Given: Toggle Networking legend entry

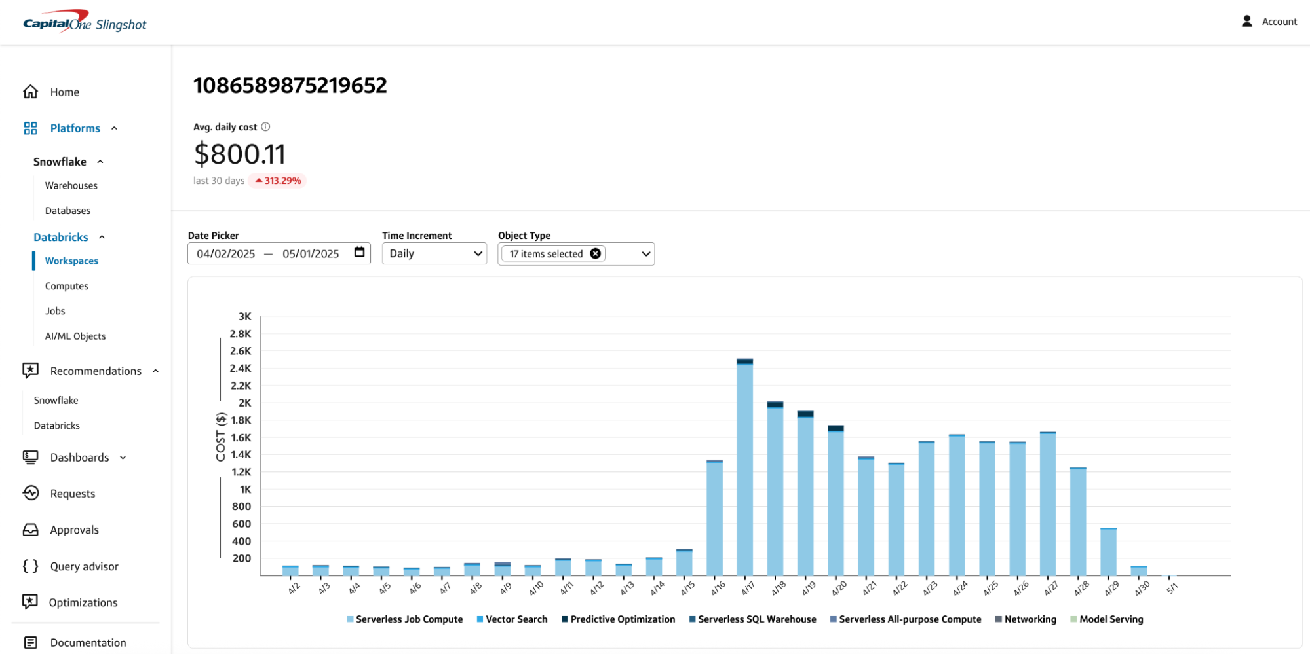Looking at the screenshot, I should [1026, 619].
